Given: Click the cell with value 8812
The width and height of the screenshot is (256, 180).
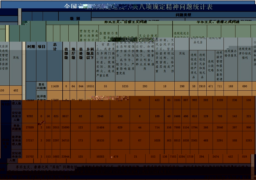Looking at the screenshot, I should [x=177, y=140].
